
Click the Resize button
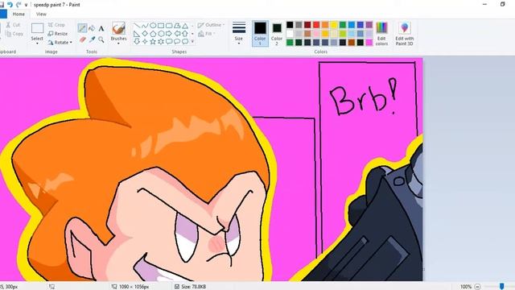tap(58, 34)
